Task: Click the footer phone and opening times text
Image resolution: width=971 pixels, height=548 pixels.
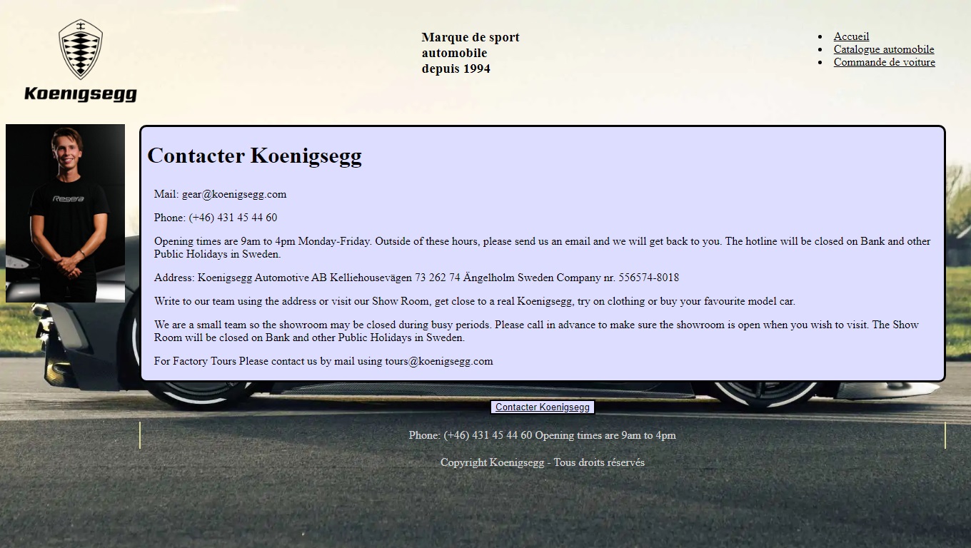Action: tap(542, 435)
